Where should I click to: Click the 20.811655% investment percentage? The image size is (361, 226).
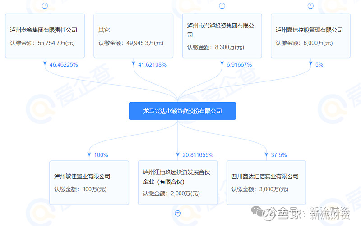point(198,155)
